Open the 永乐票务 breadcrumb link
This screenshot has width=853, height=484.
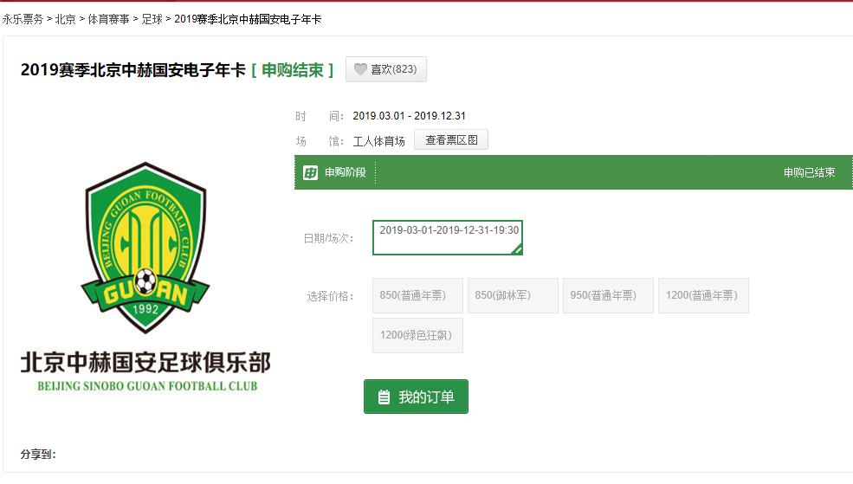click(x=23, y=19)
